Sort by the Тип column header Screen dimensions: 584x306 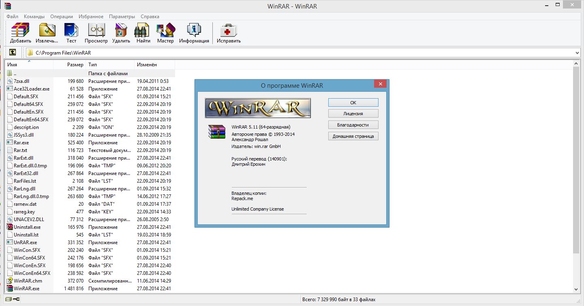click(110, 65)
